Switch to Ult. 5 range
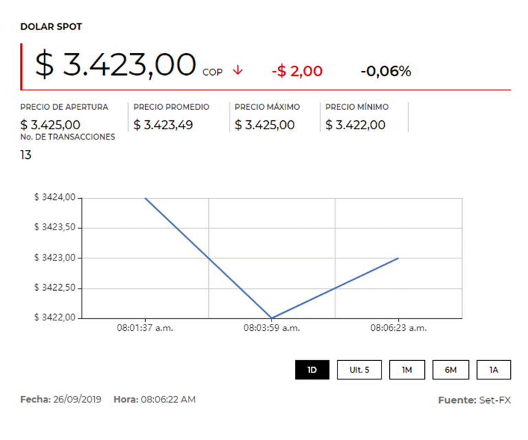 coord(359,370)
